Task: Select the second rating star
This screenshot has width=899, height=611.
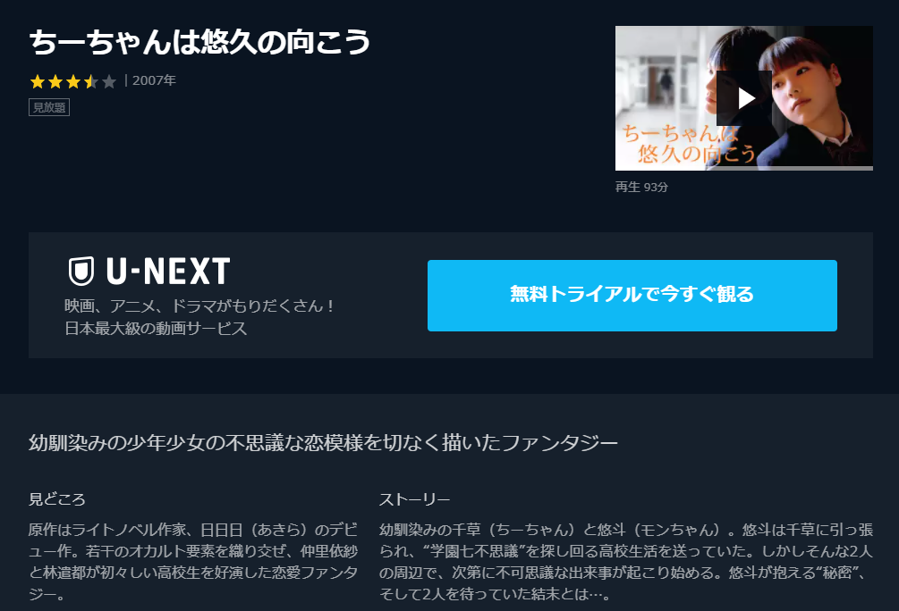Action: (55, 81)
